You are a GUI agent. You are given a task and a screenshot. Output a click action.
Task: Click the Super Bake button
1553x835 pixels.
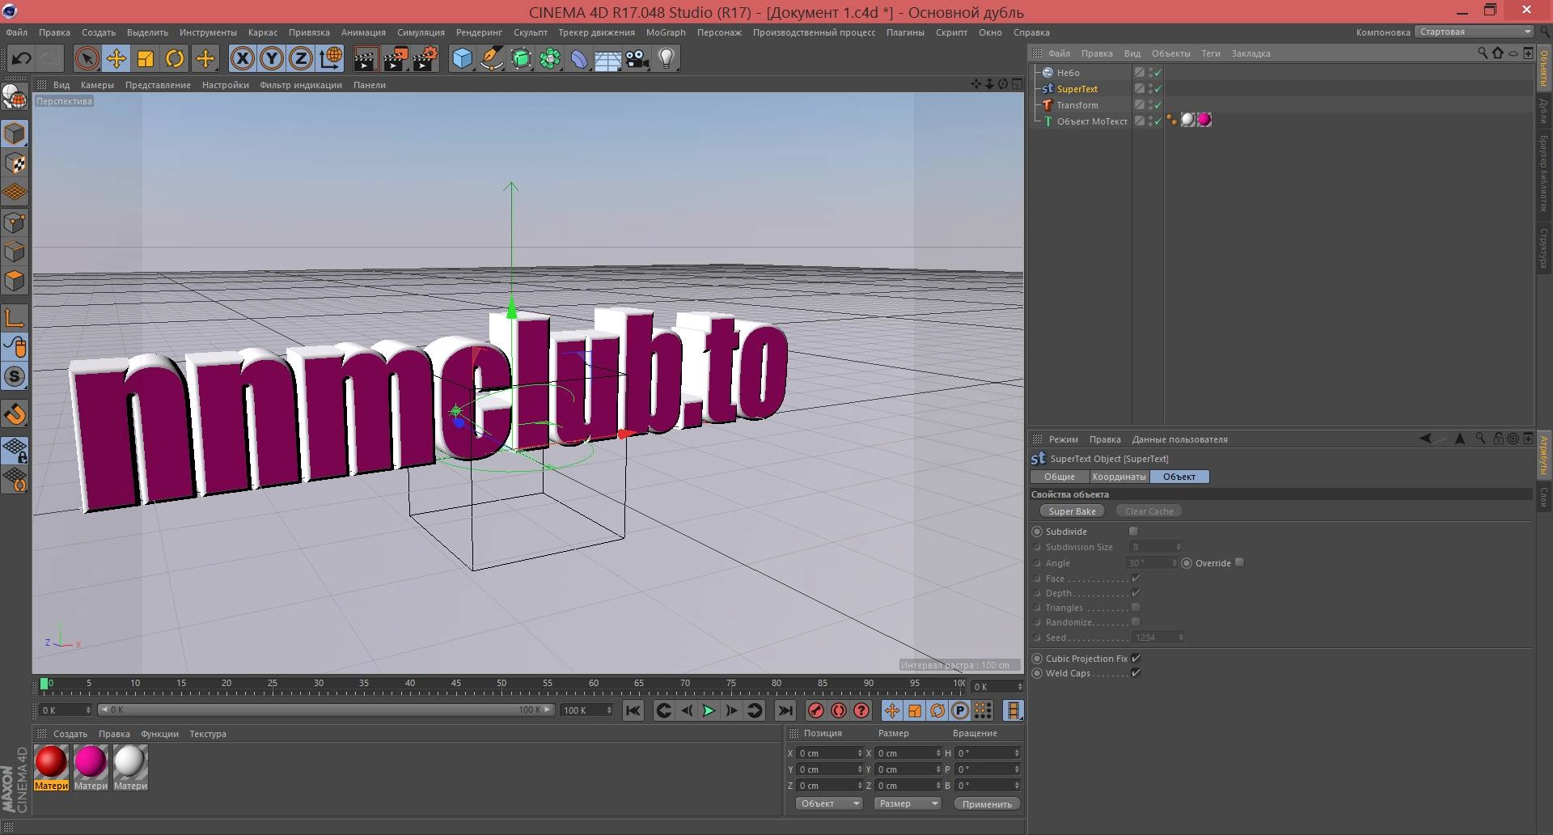click(x=1073, y=511)
